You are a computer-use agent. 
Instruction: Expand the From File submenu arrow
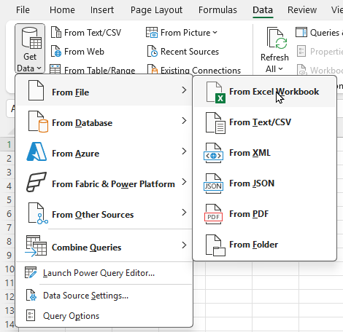click(x=184, y=90)
